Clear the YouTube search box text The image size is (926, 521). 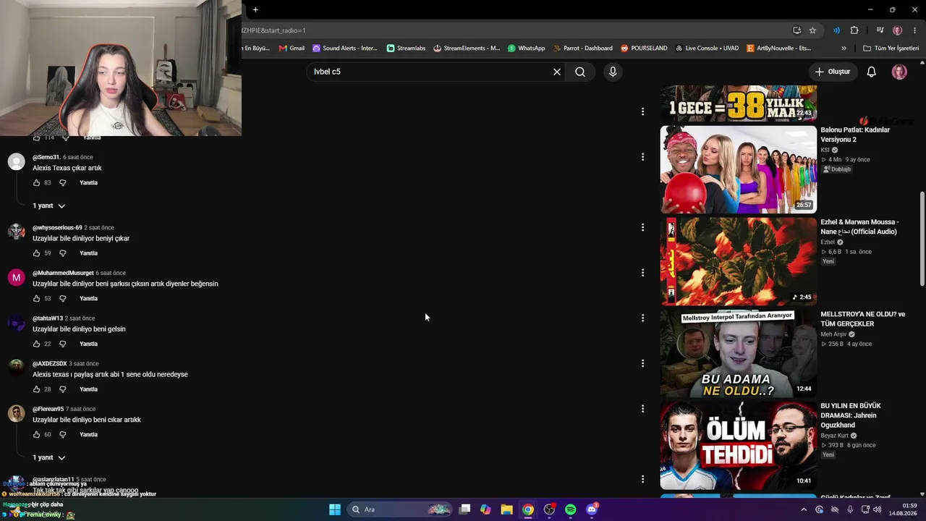click(x=557, y=72)
